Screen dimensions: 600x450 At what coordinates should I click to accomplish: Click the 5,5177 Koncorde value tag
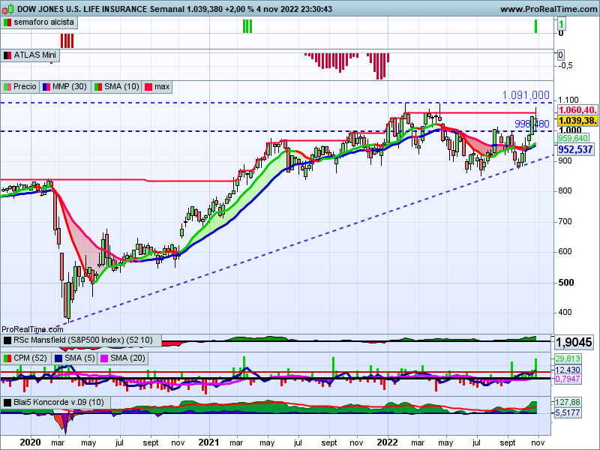pyautogui.click(x=568, y=412)
